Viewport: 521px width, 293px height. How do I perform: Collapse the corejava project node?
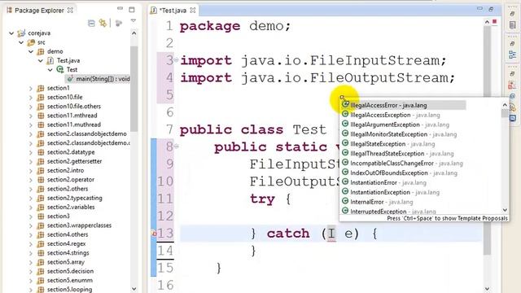click(x=12, y=33)
